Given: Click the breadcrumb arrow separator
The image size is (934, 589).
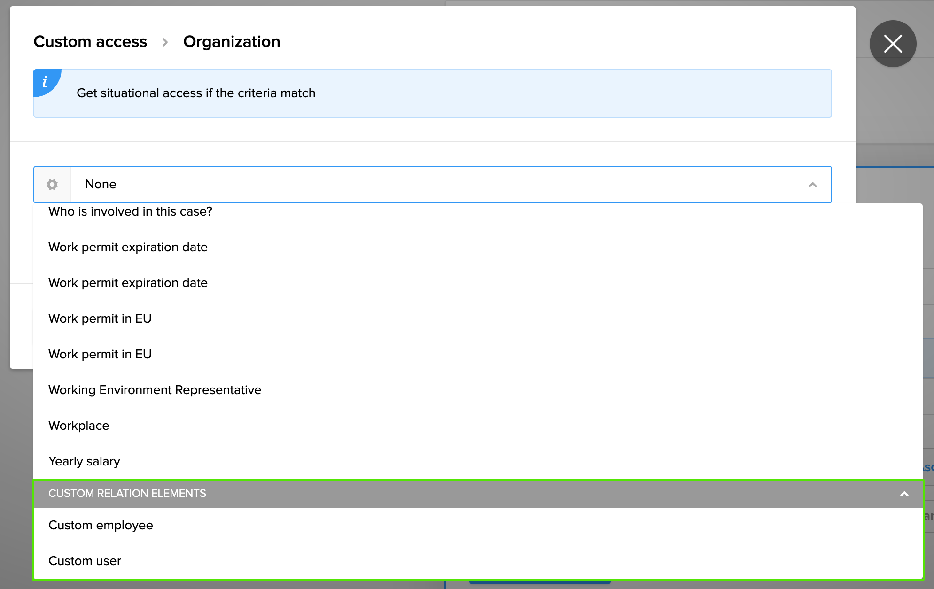Looking at the screenshot, I should (x=165, y=42).
